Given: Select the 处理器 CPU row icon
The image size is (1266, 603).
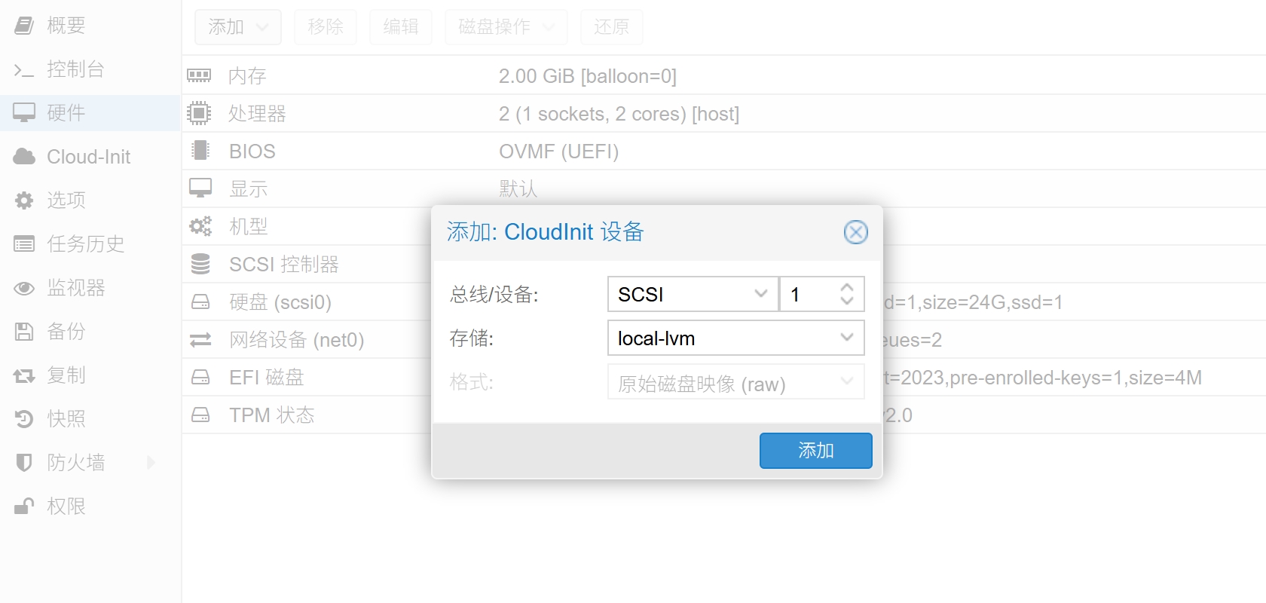Looking at the screenshot, I should tap(199, 113).
